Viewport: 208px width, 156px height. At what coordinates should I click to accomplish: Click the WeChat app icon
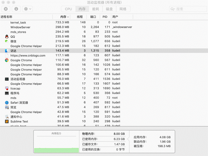[x=7, y=41]
